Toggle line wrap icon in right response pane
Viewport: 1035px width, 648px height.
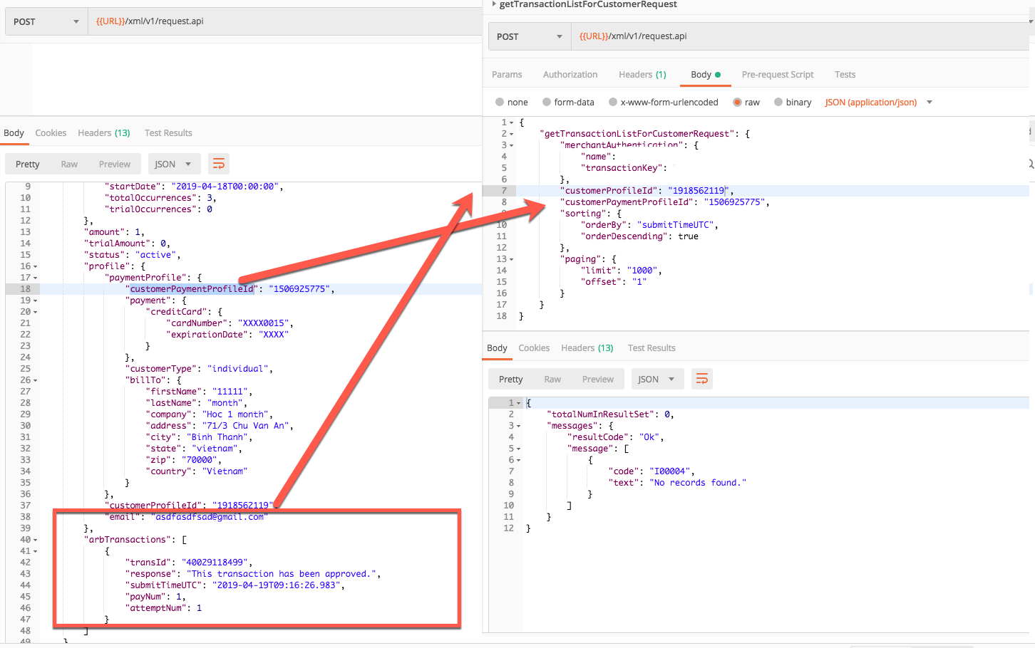[x=702, y=380]
